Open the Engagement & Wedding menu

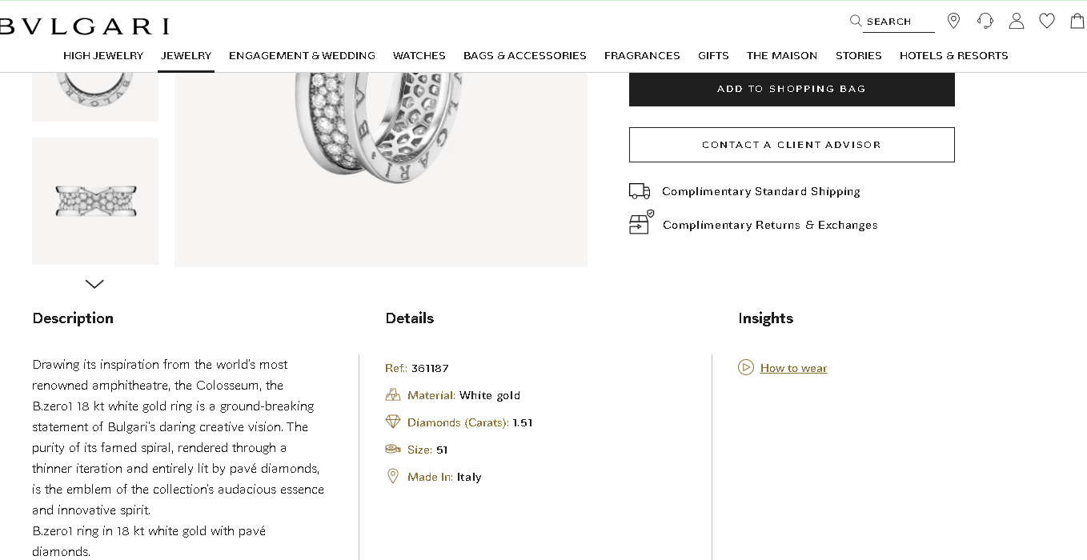tap(302, 56)
